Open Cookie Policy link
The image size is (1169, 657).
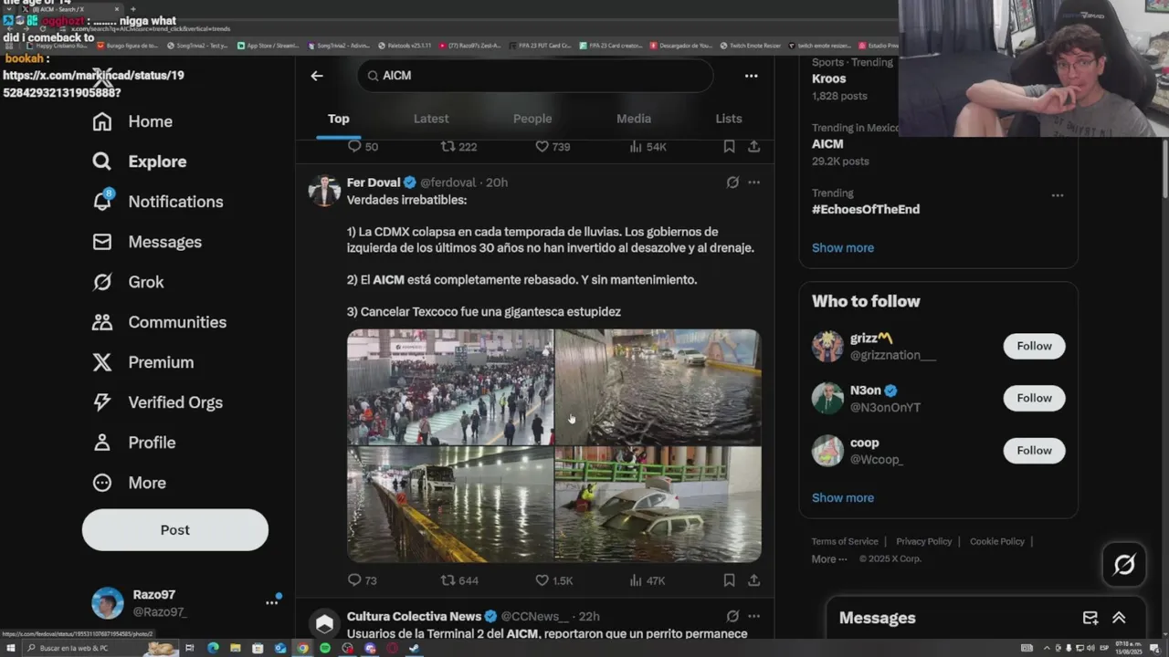click(997, 541)
